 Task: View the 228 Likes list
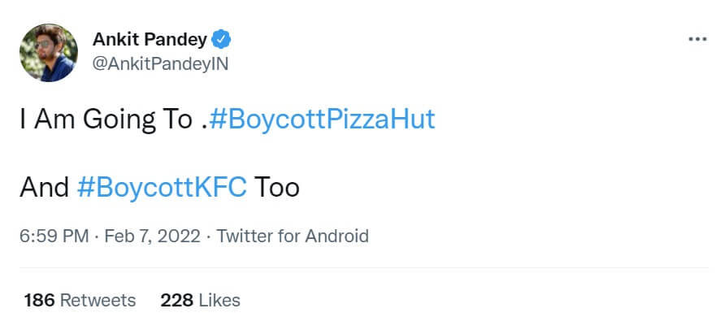click(200, 300)
